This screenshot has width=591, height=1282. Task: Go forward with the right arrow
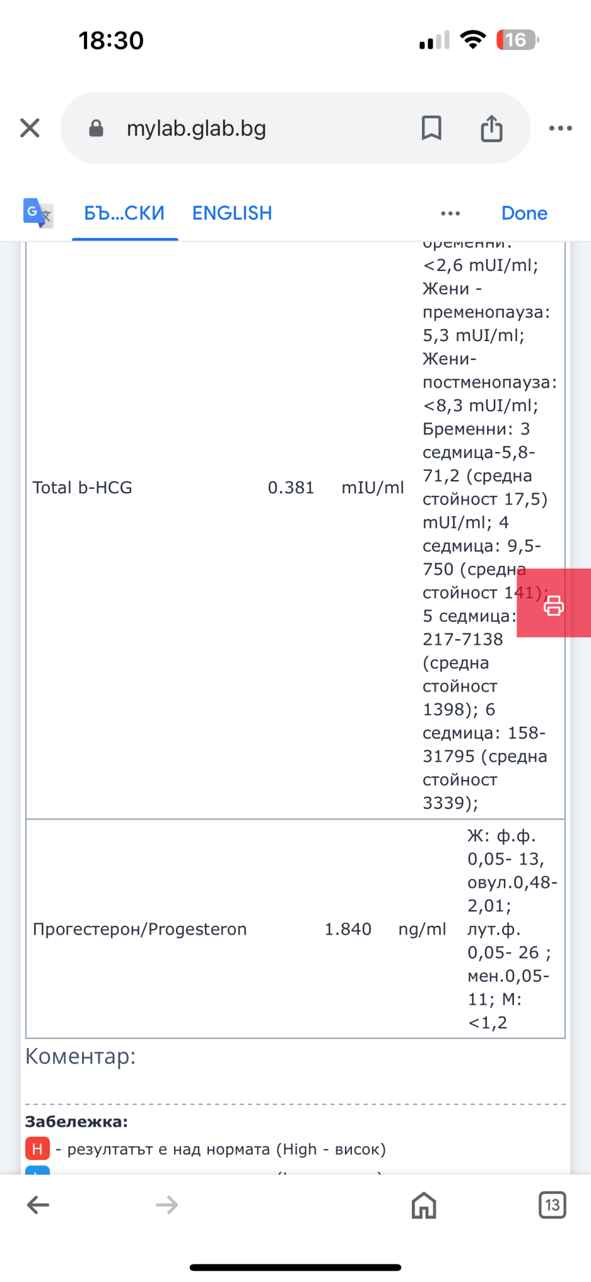(167, 1204)
